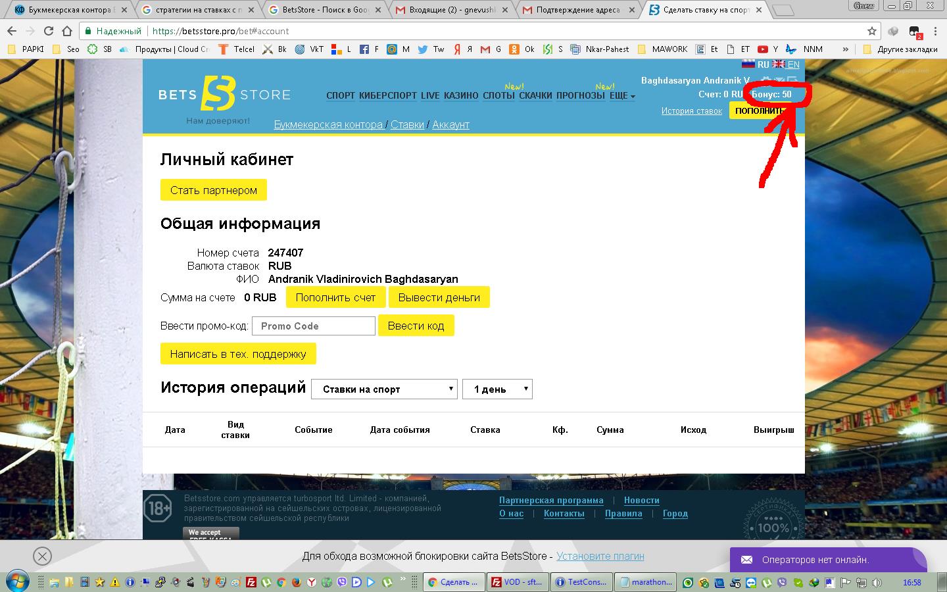Screen dimensions: 947x592
Task: Switch to 'Подтверждение адреса' tab
Action: [x=577, y=10]
